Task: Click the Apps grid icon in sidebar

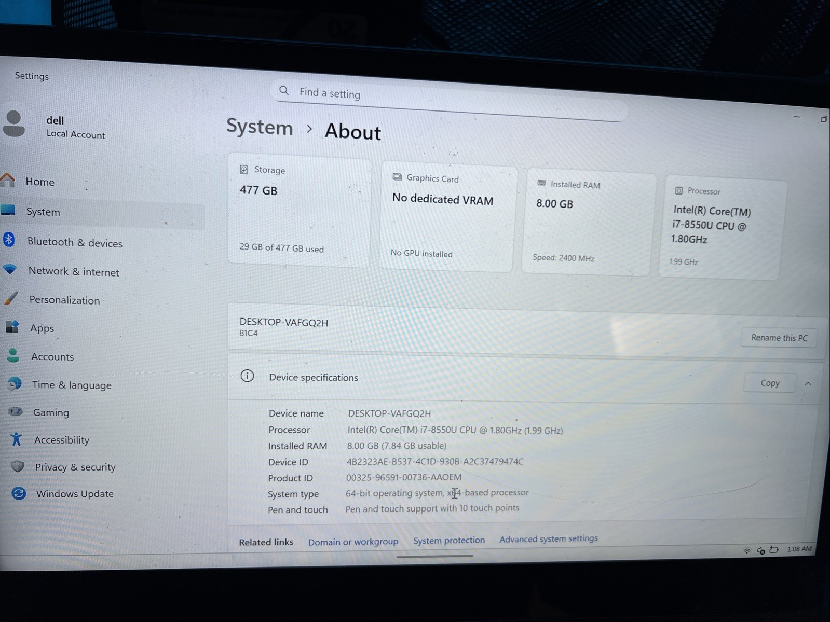Action: point(12,327)
